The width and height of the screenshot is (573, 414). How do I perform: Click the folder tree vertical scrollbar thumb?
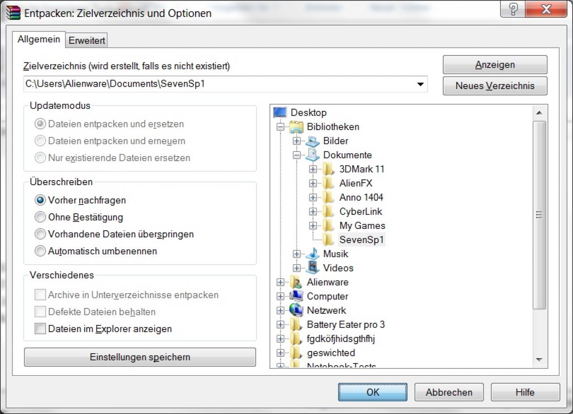pos(539,215)
